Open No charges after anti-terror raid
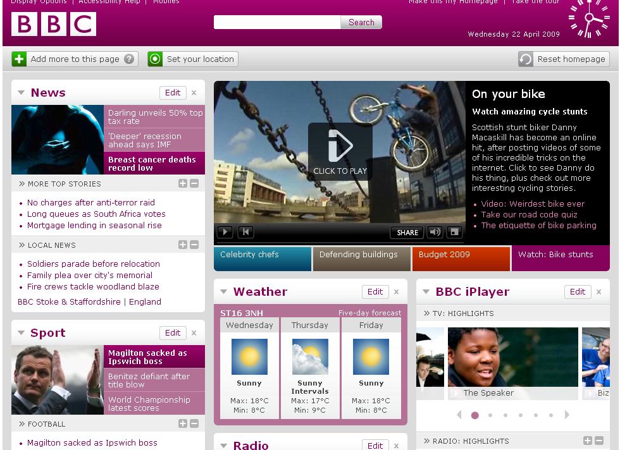Screen dimensions: 620x450 pyautogui.click(x=91, y=203)
